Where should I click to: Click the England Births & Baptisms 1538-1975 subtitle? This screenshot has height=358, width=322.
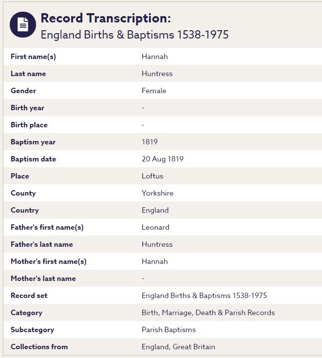[134, 35]
